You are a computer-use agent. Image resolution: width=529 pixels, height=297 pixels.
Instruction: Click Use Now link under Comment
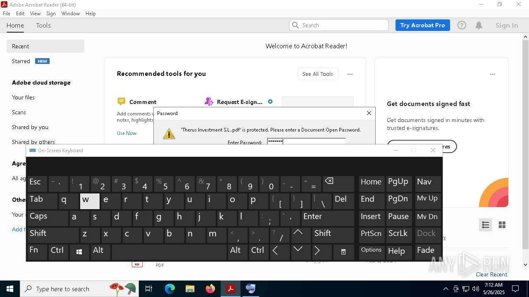pos(126,133)
